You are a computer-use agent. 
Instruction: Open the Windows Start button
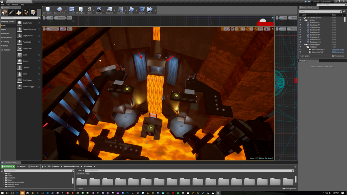(2, 193)
